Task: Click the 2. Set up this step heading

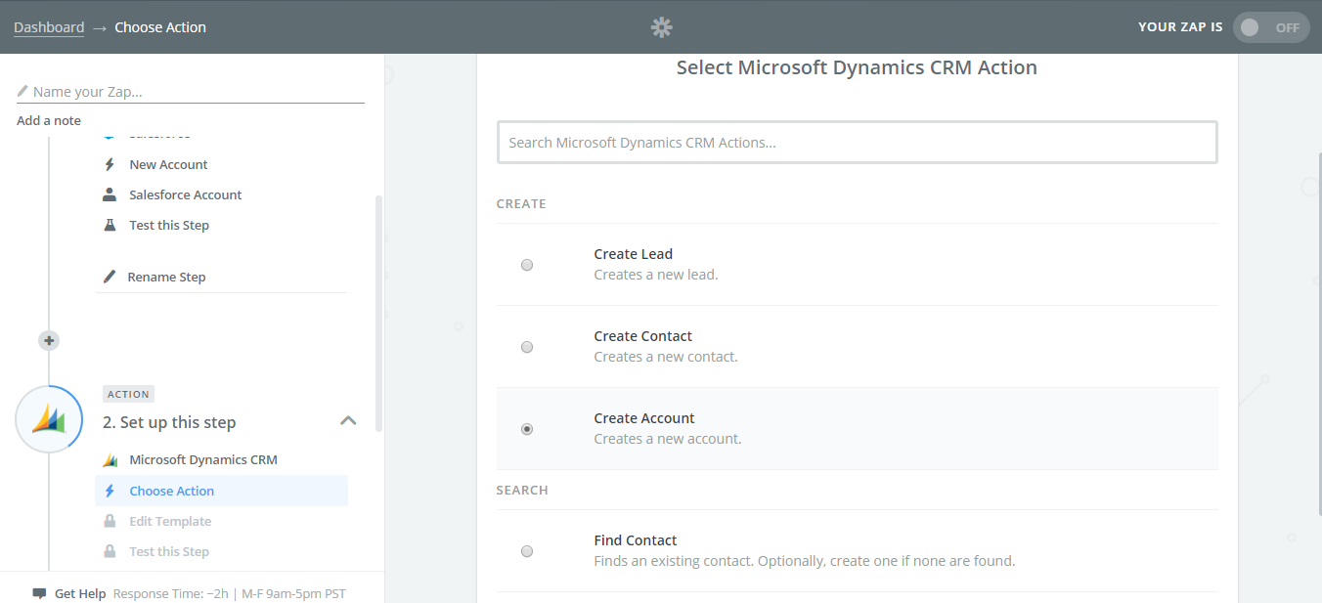Action: 169,422
